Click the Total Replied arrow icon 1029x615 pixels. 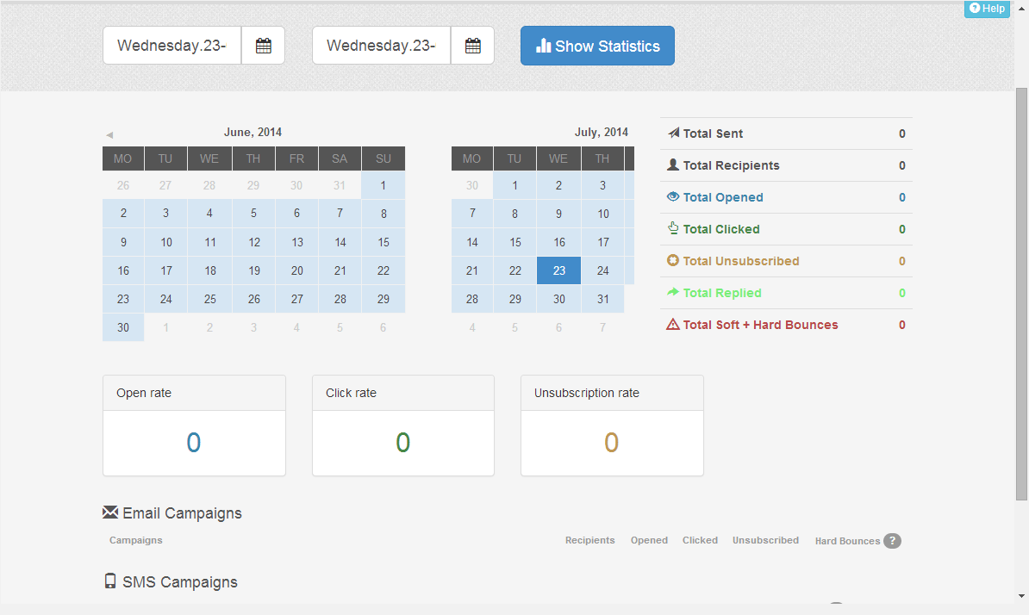click(673, 293)
